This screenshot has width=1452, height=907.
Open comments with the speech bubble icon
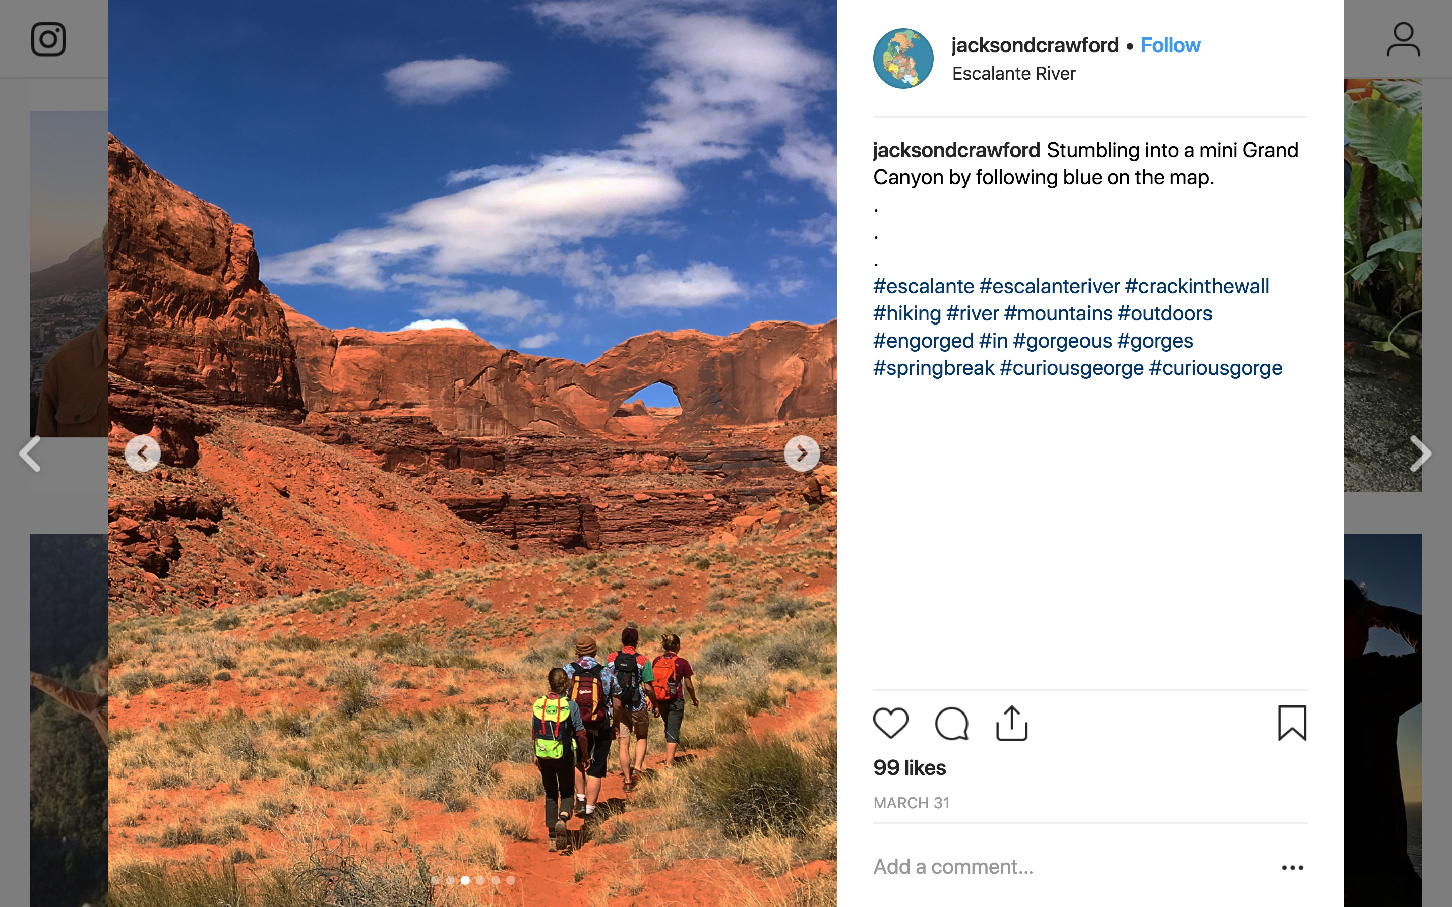pos(951,724)
